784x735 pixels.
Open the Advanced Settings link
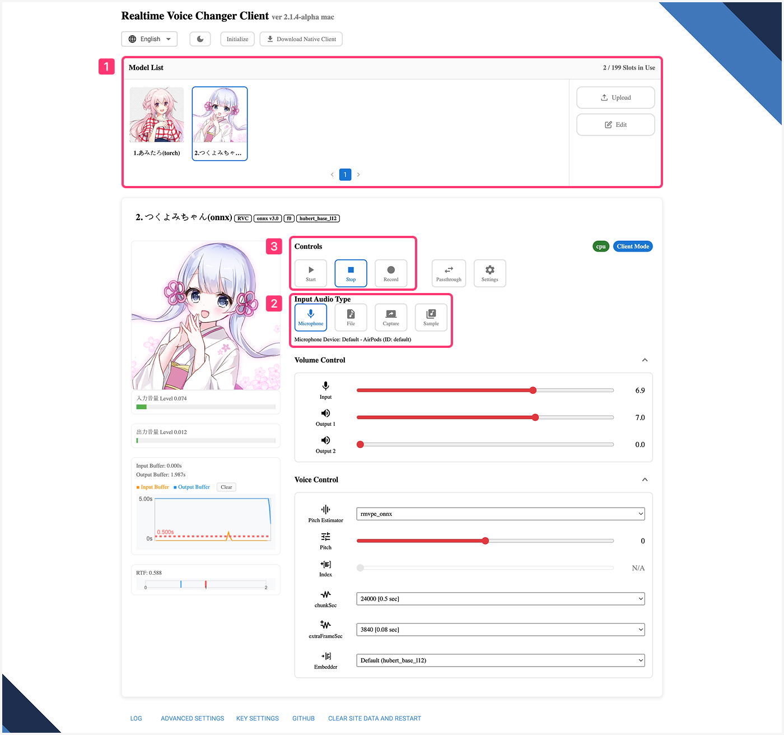[x=192, y=718]
